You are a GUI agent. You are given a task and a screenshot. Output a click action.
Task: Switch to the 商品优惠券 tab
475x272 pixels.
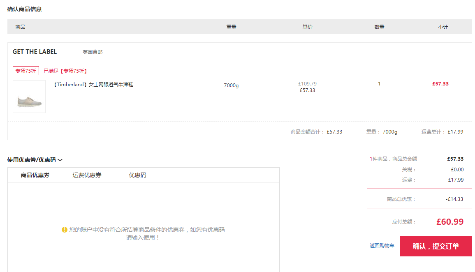click(35, 175)
